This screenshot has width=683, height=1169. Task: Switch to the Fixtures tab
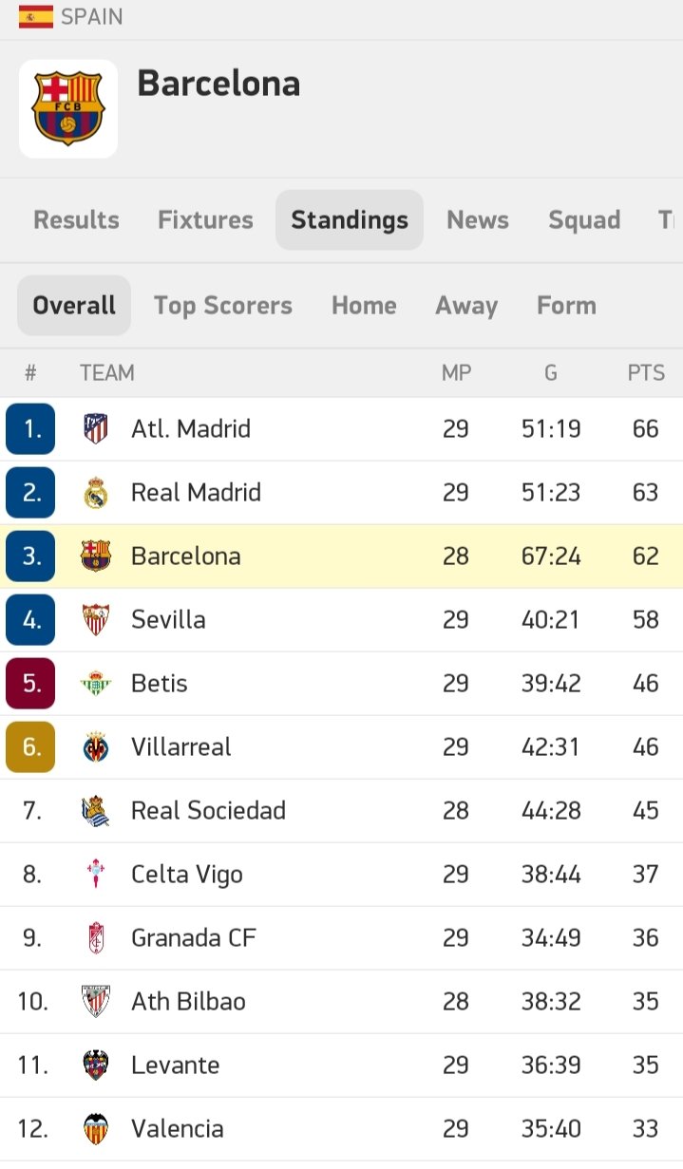click(205, 220)
